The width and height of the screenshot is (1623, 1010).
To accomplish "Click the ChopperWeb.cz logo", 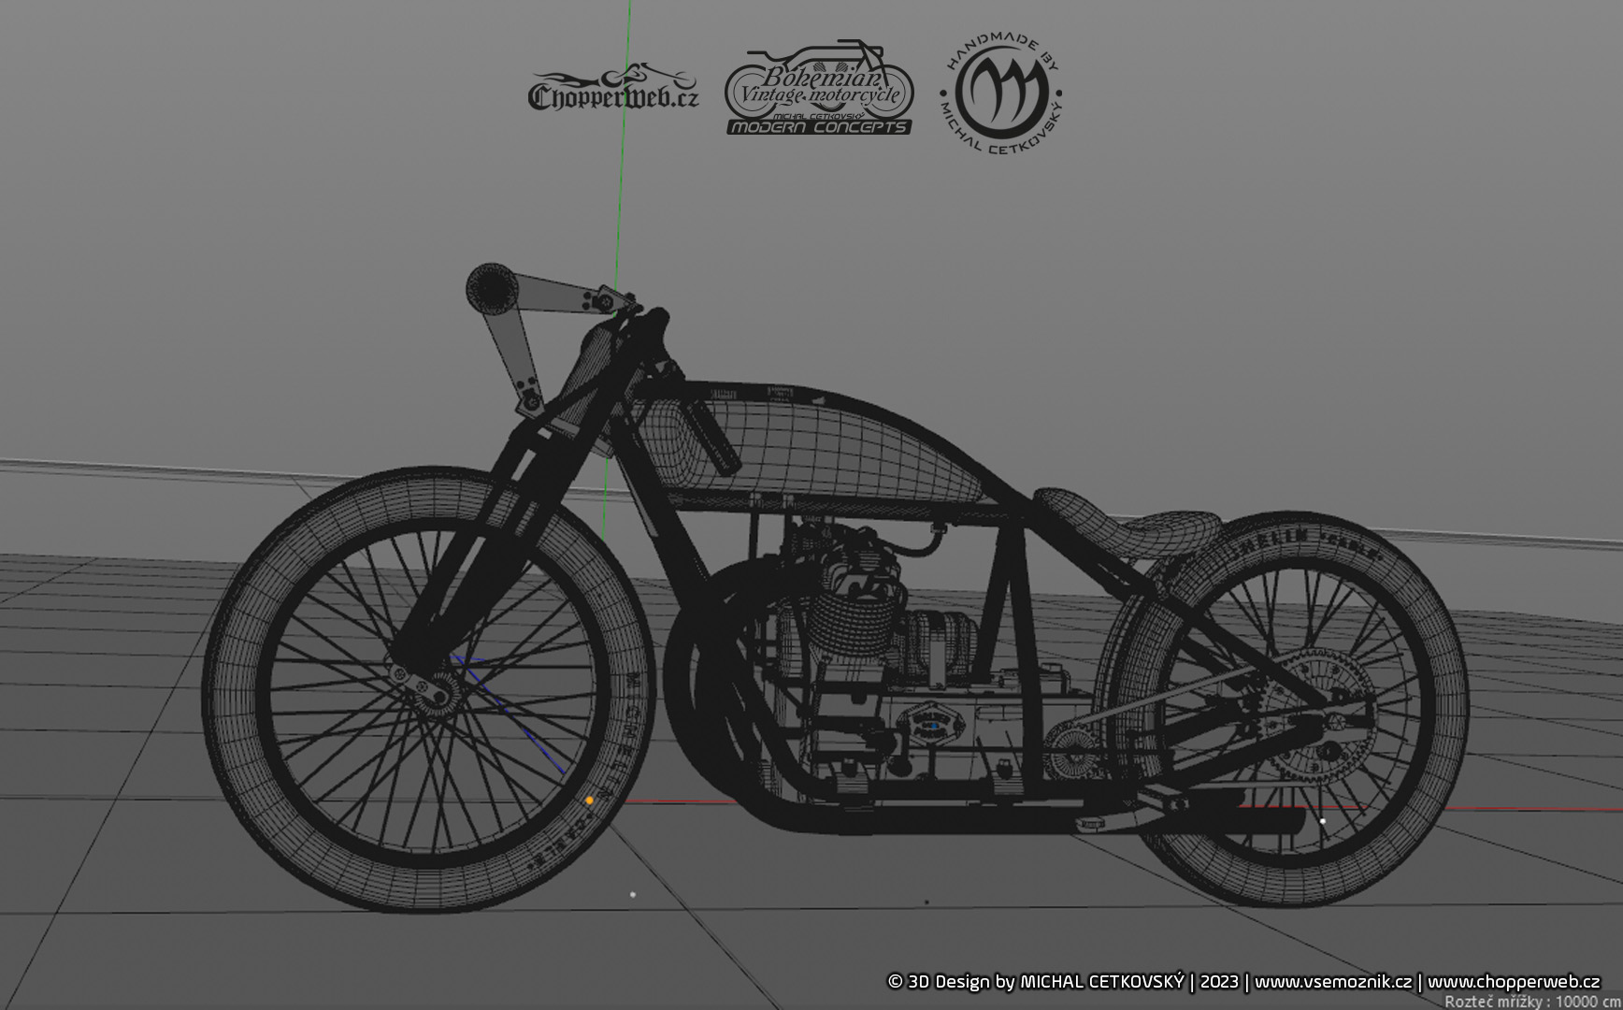I will [612, 91].
